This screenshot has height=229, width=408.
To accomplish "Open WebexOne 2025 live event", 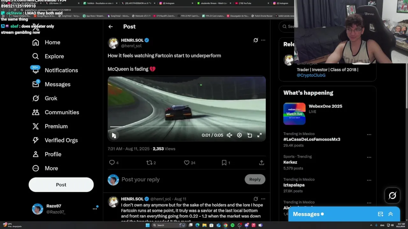I will pyautogui.click(x=325, y=106).
